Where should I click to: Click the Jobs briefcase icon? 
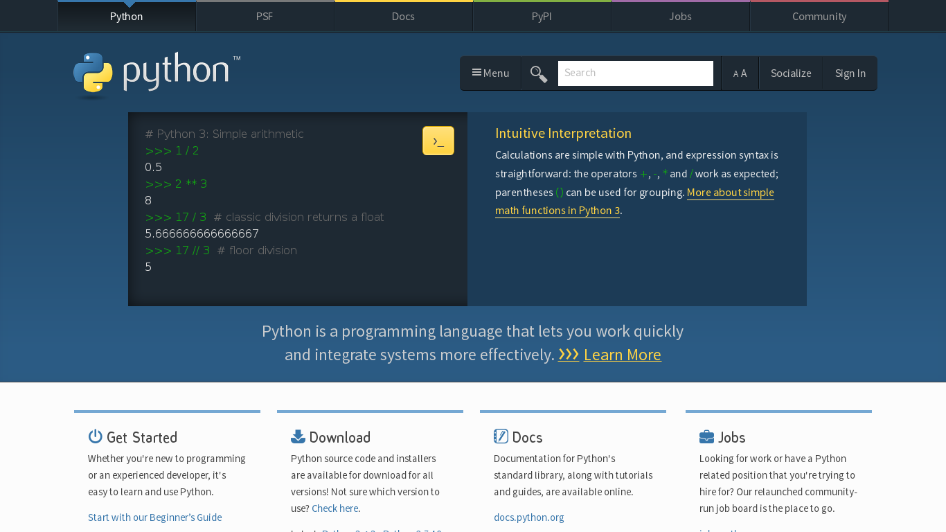click(706, 436)
